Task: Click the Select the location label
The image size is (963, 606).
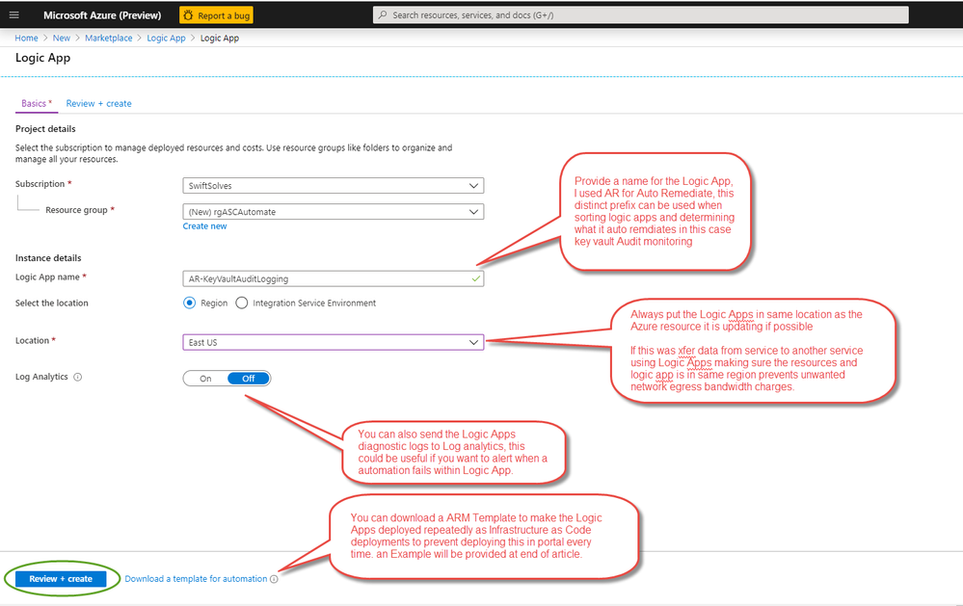Action: [52, 303]
